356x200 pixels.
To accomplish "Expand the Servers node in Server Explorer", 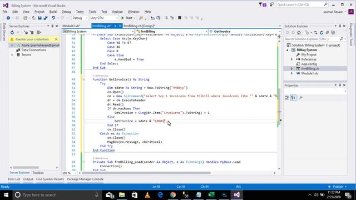I will click(x=12, y=54).
